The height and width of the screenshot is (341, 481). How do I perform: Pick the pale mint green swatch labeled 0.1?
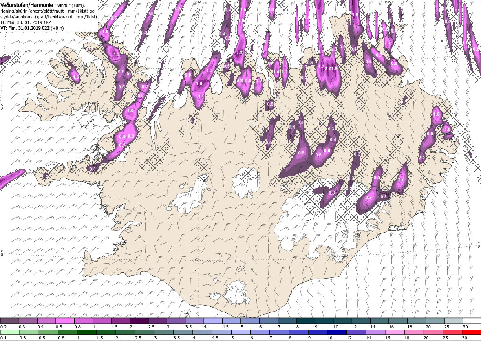10,332
